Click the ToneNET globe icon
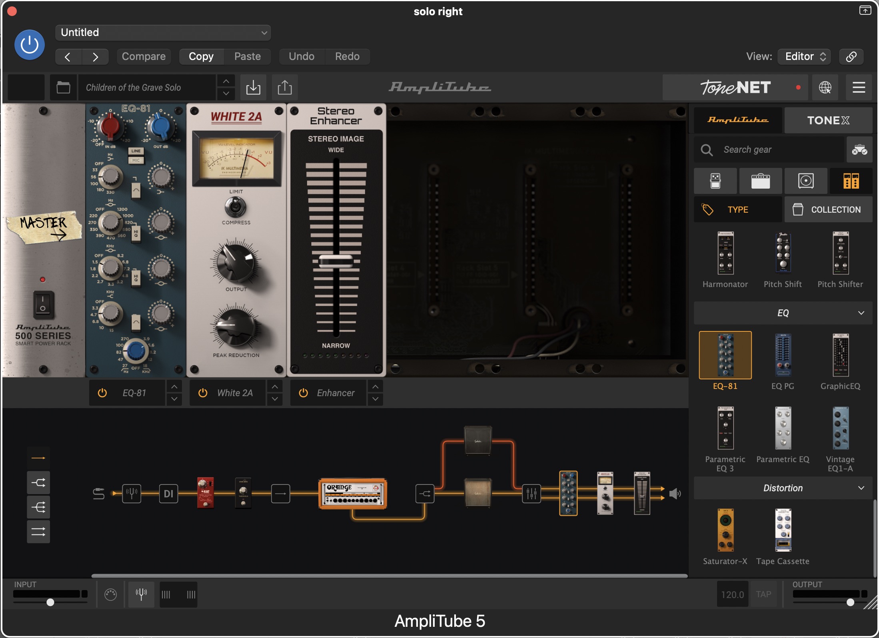Screen dimensions: 879x638 pos(825,87)
